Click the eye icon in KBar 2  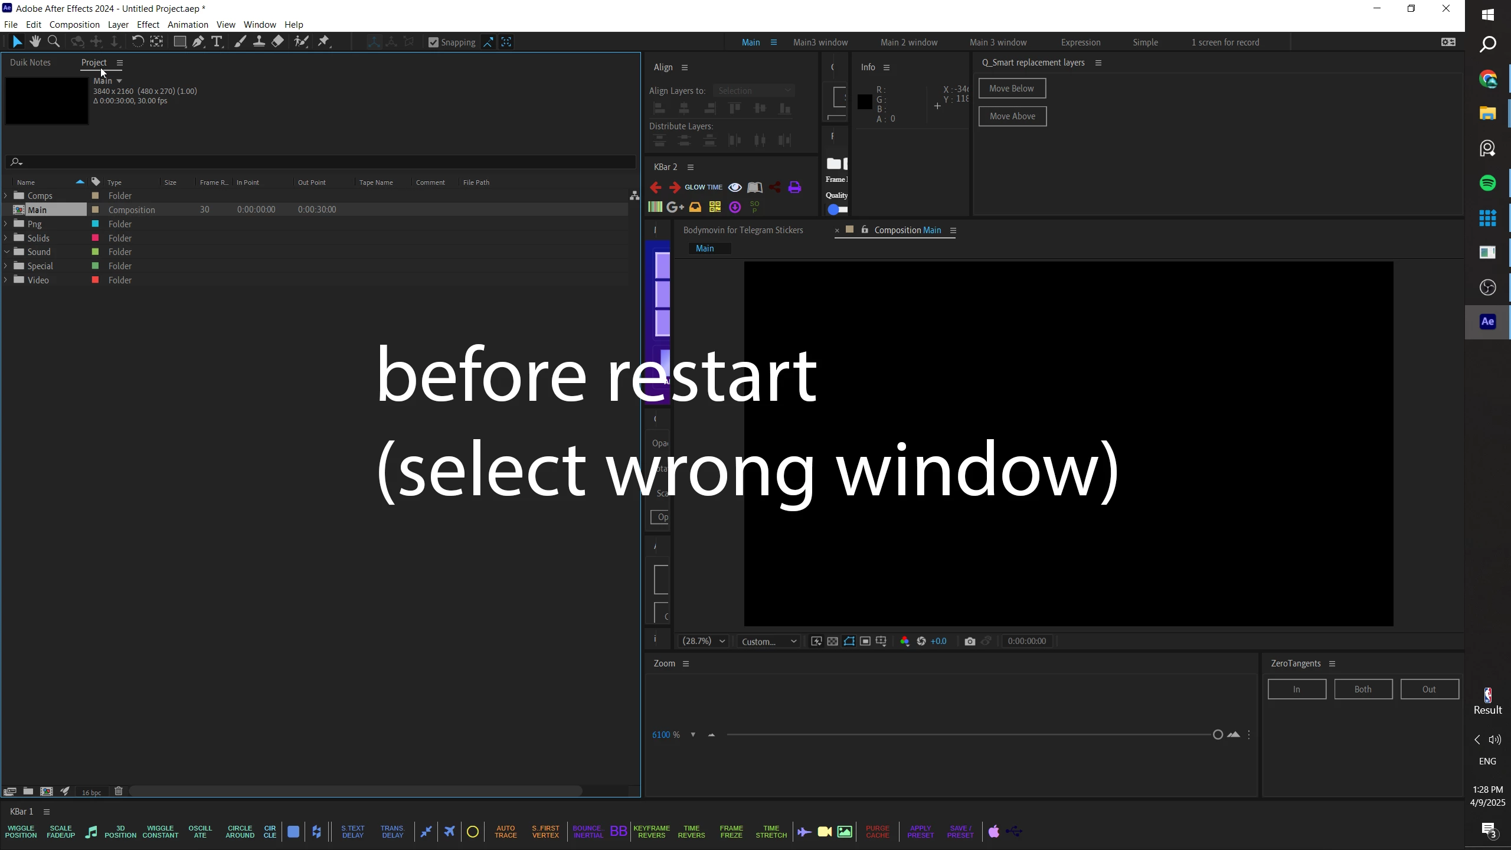(735, 188)
